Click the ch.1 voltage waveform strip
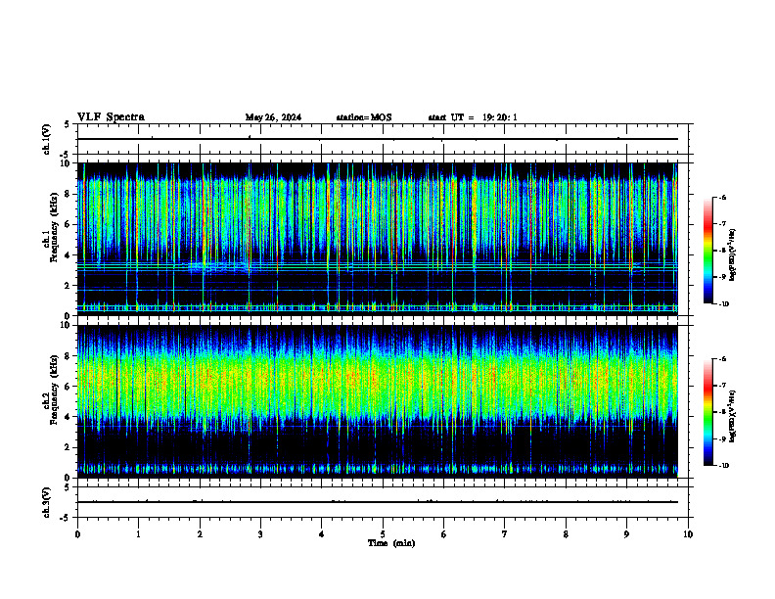 point(383,139)
